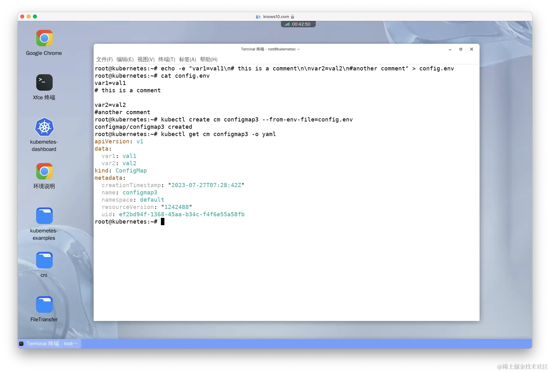Viewport: 550px width, 372px height.
Task: Open the 编辑(E) menu
Action: (x=125, y=59)
